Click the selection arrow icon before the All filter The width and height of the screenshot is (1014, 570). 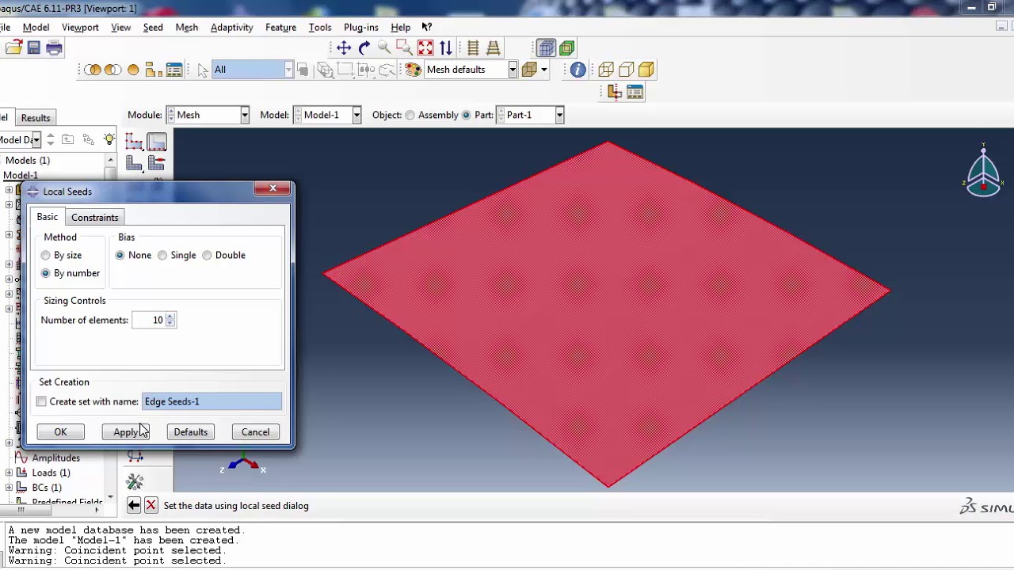coord(203,70)
